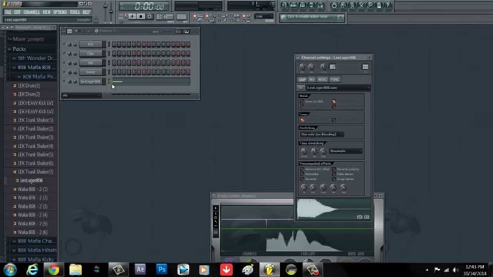The width and height of the screenshot is (493, 277).
Task: Open the TOOLS menu
Action: [x=75, y=12]
